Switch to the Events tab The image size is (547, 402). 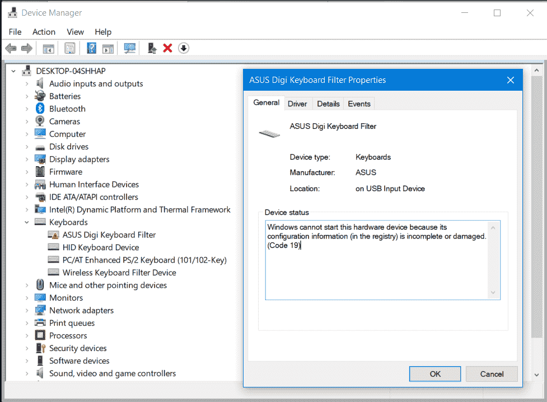(359, 104)
